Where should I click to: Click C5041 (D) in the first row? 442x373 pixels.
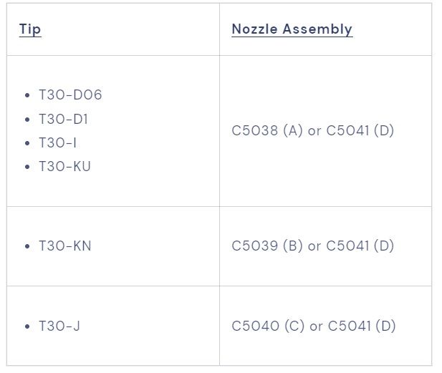click(360, 131)
